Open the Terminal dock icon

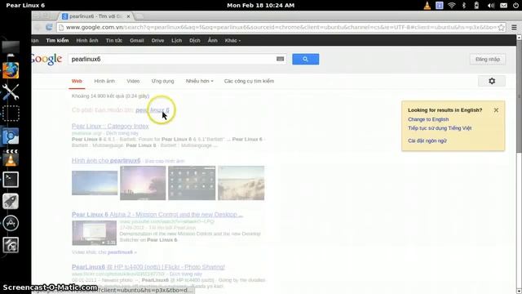11,180
